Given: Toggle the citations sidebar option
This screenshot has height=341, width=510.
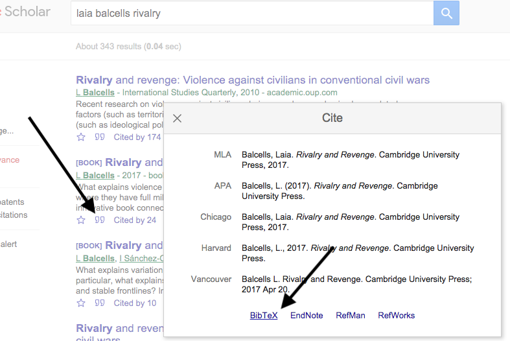Looking at the screenshot, I should click(14, 215).
